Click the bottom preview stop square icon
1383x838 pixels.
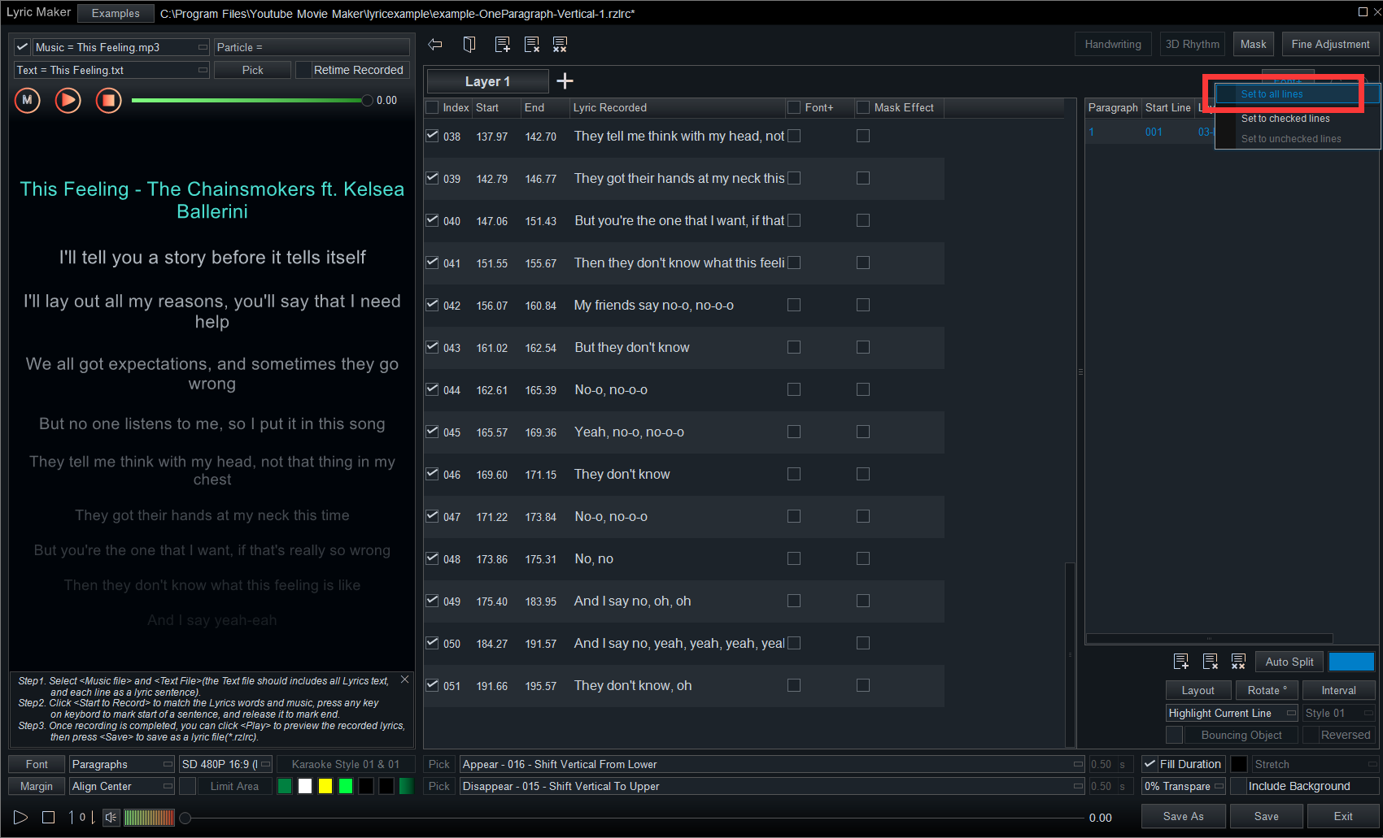[49, 817]
